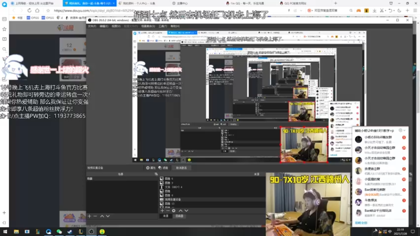Open the OBS 文件(F) menu

[92, 26]
